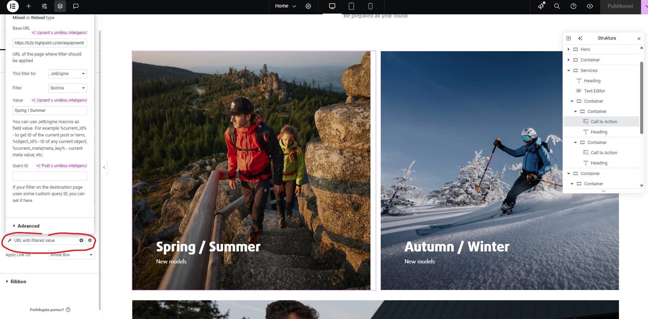
Task: Click the empty Query ID input
Action: coord(50,176)
